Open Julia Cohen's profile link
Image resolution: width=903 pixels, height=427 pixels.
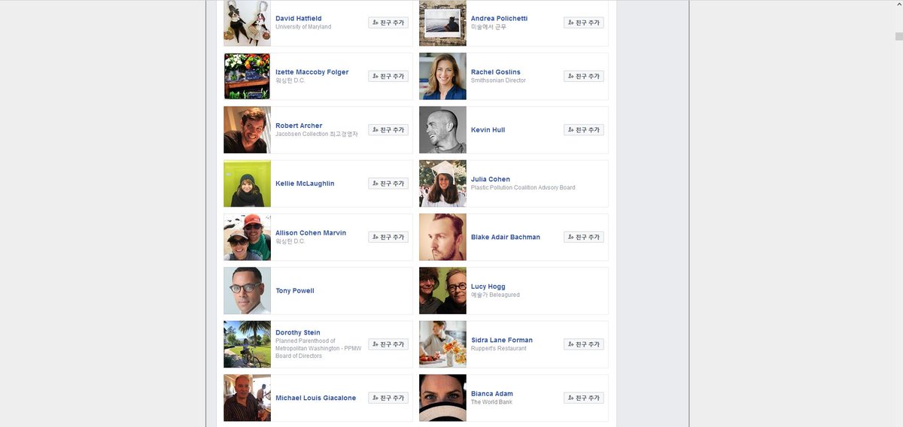(491, 180)
